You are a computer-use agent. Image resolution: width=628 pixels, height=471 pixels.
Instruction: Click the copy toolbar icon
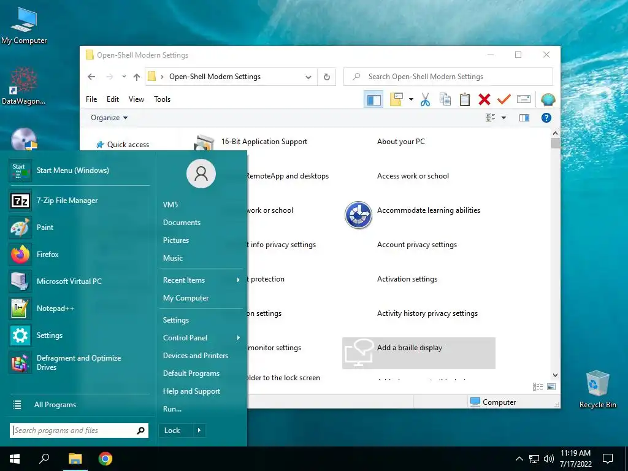coord(445,99)
